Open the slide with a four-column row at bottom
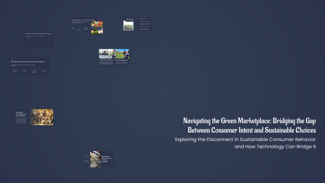 tap(30, 67)
